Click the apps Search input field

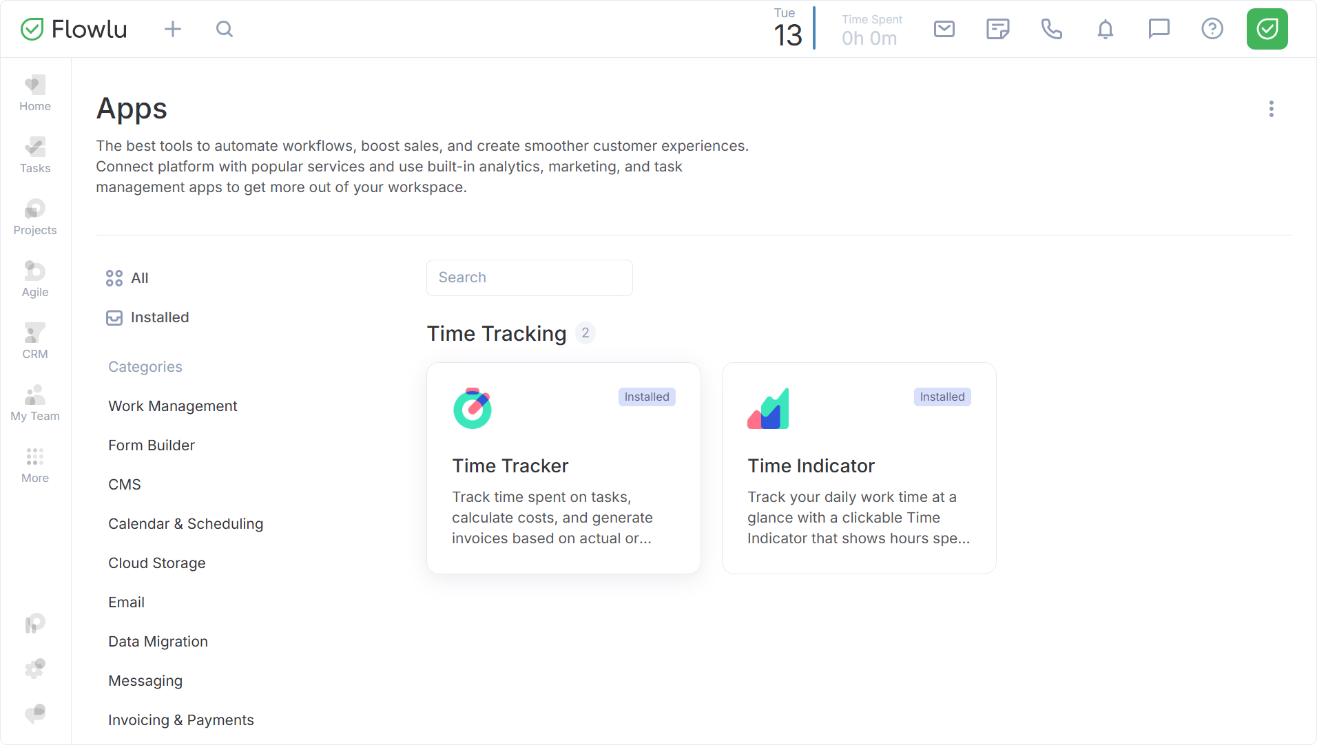coord(529,277)
